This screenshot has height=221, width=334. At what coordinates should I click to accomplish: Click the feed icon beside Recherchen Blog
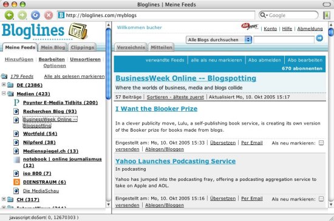click(16, 111)
